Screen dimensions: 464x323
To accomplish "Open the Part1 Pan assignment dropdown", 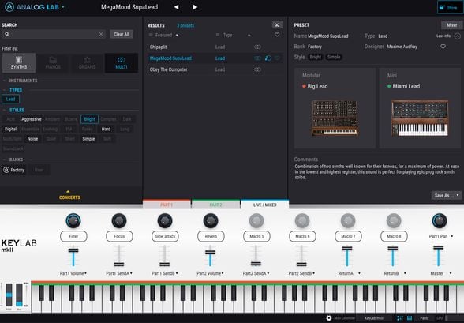I will pyautogui.click(x=452, y=236).
